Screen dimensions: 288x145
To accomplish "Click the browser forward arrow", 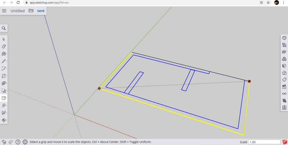I will 11,2.
